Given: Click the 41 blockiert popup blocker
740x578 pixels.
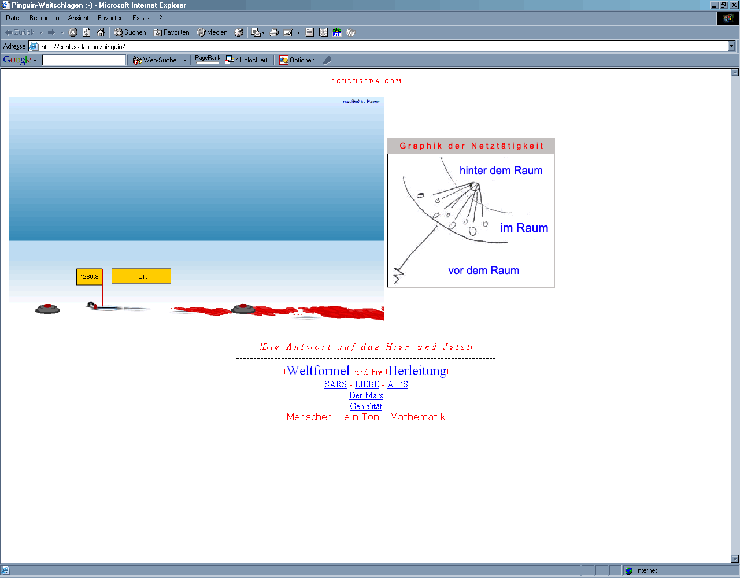Looking at the screenshot, I should [x=246, y=60].
